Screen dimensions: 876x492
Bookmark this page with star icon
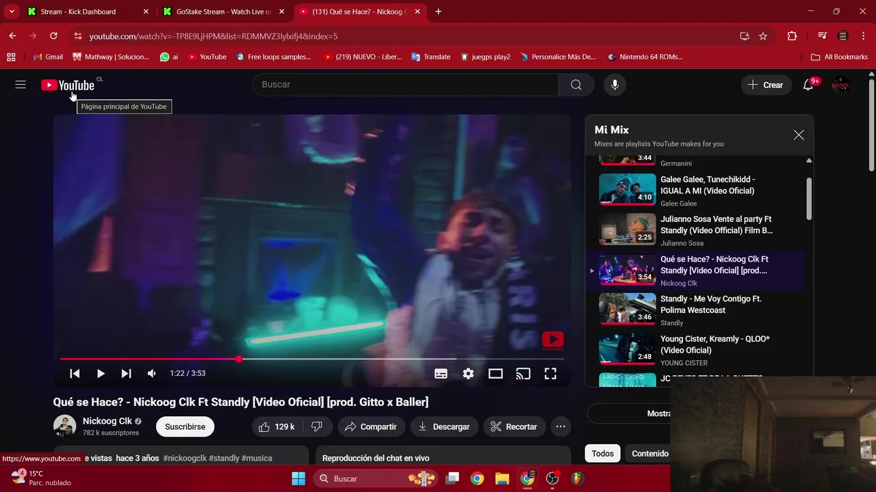[763, 36]
